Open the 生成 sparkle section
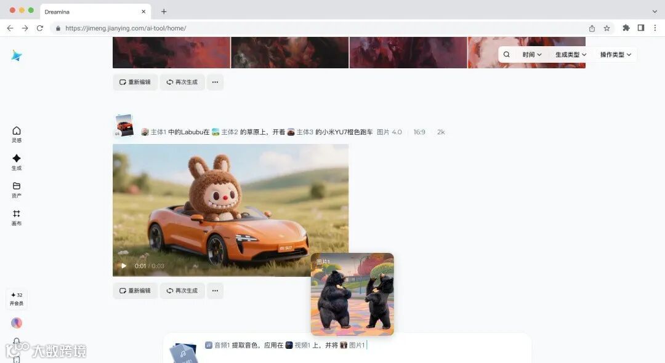665x363 pixels. 17,162
